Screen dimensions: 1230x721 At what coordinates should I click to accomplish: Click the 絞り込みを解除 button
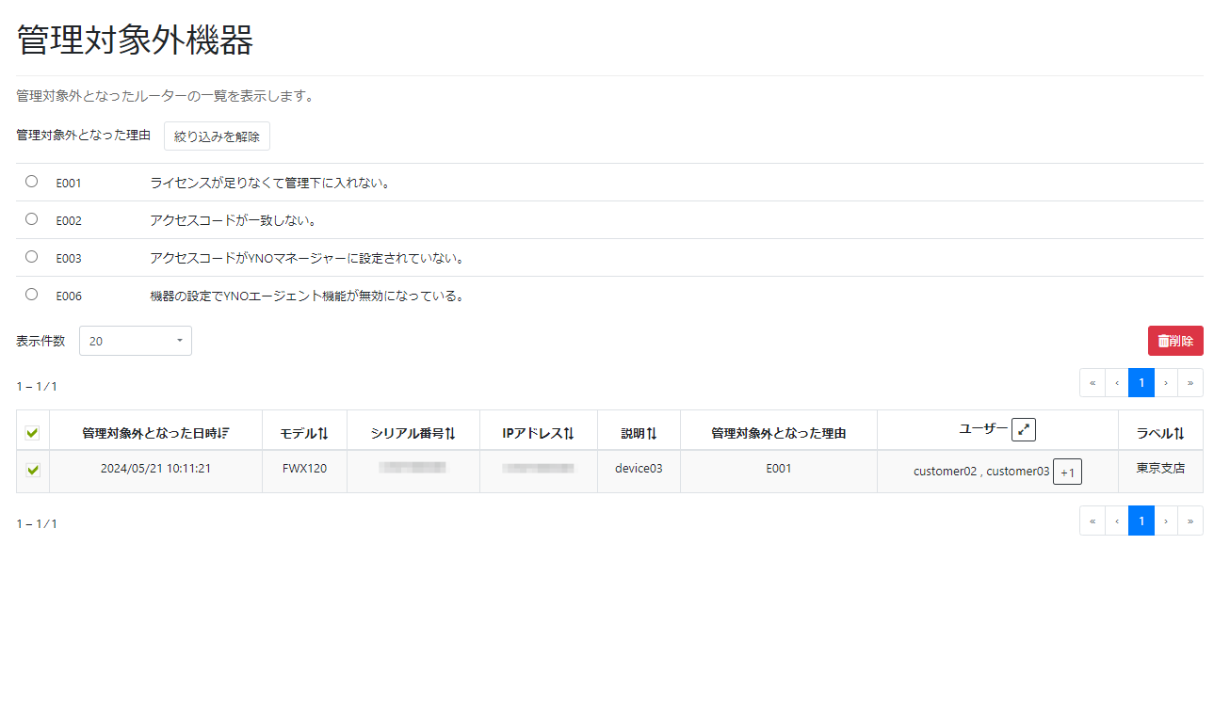click(x=217, y=136)
